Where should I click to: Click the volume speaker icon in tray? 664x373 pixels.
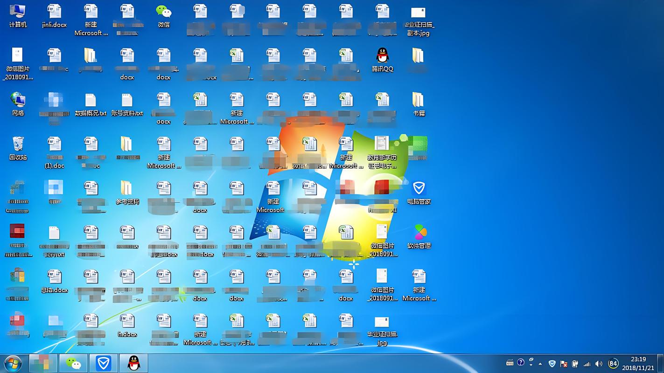click(x=599, y=363)
